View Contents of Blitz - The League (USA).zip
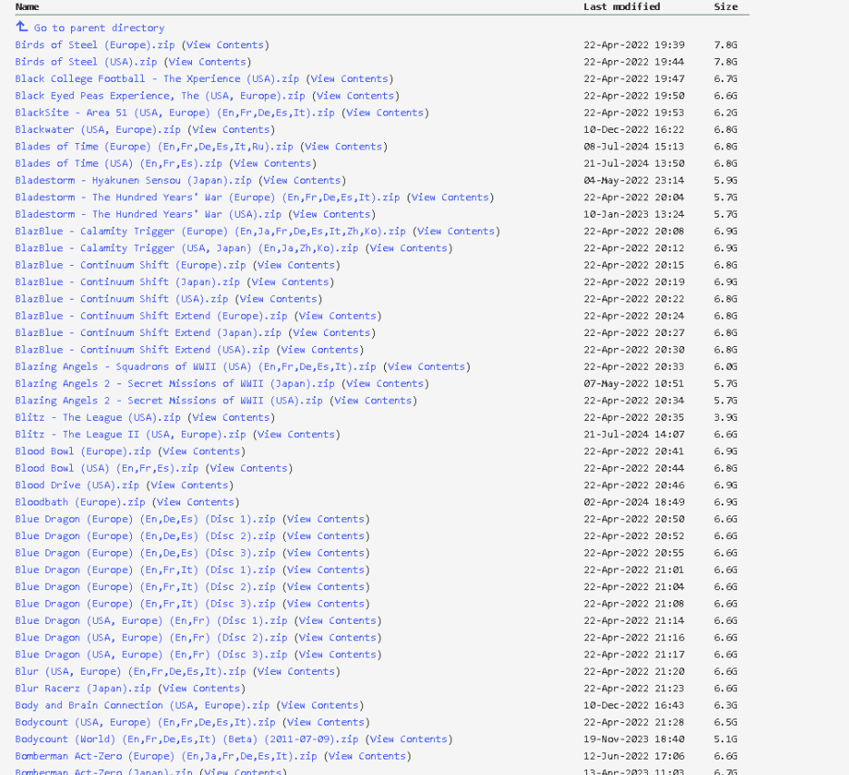This screenshot has height=775, width=849. point(231,417)
